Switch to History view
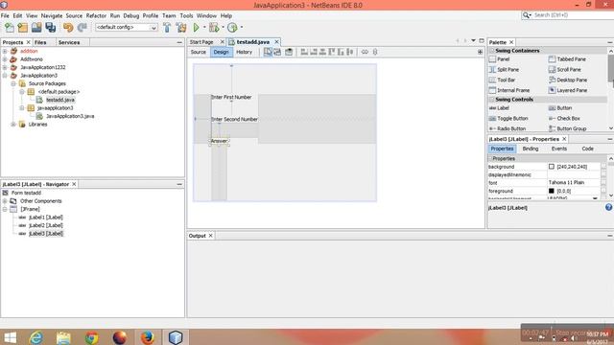Viewport: 614px width, 345px height. coord(245,52)
